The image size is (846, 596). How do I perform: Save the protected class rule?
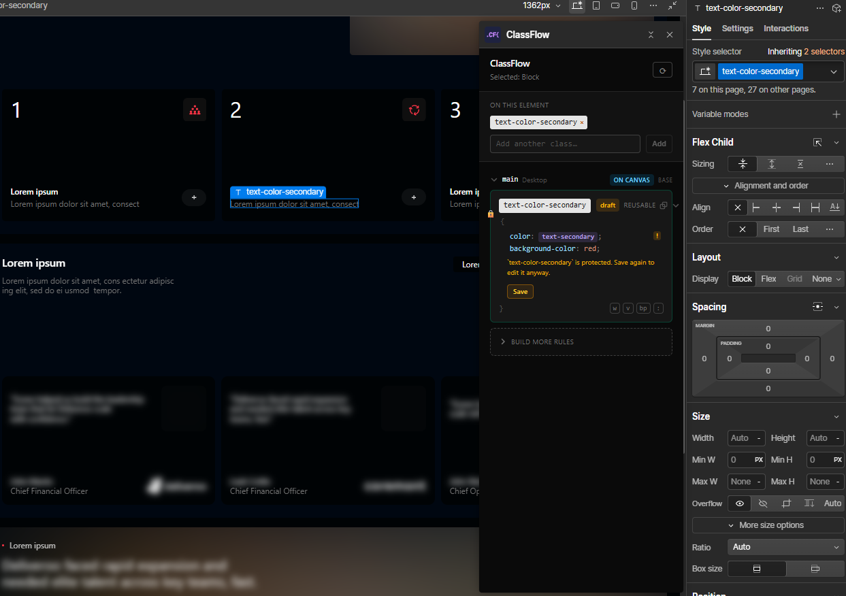pos(520,291)
